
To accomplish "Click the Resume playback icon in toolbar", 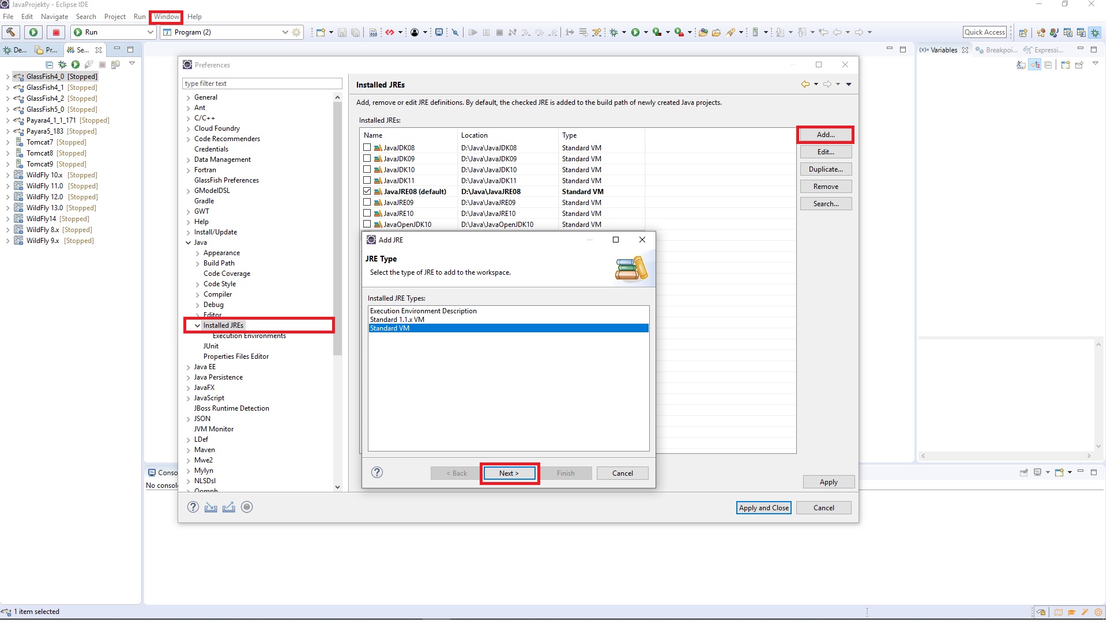I will click(473, 32).
